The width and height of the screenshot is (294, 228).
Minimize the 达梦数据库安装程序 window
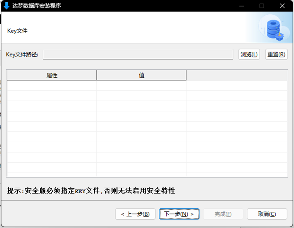click(x=242, y=6)
